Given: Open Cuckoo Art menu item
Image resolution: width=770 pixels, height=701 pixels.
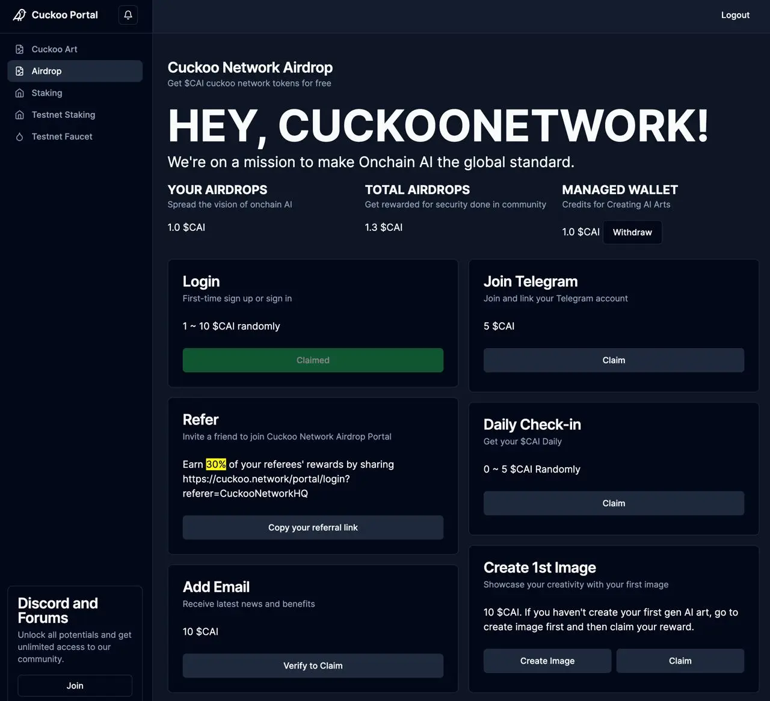Looking at the screenshot, I should [x=75, y=49].
